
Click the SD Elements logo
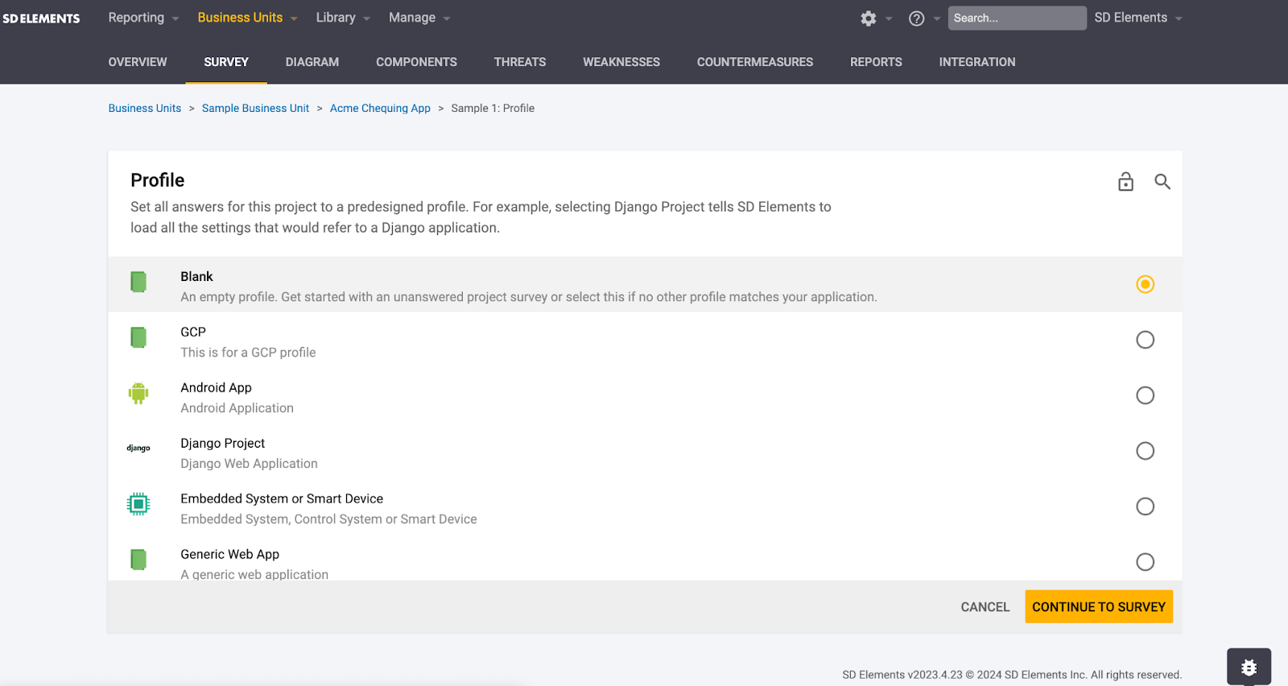(41, 19)
